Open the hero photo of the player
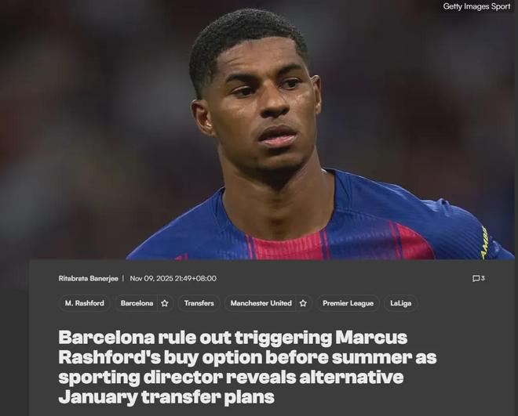This screenshot has height=416, width=518. pyautogui.click(x=259, y=130)
